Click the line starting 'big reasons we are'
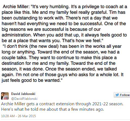130x121 pixels. [x=51, y=29]
